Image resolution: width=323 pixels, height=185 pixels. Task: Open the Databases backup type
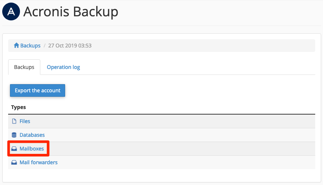(32, 135)
